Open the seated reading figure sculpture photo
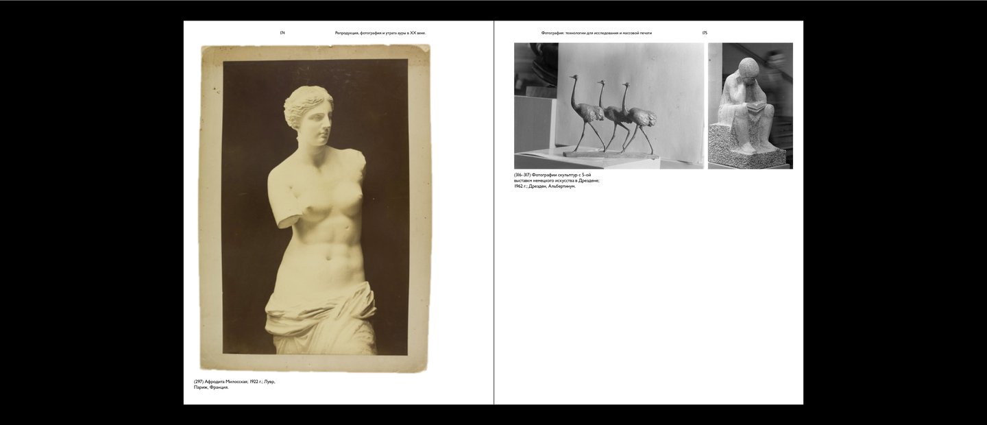 [751, 106]
